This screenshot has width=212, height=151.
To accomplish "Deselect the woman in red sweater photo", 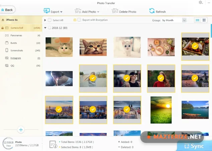I will click(x=161, y=78).
